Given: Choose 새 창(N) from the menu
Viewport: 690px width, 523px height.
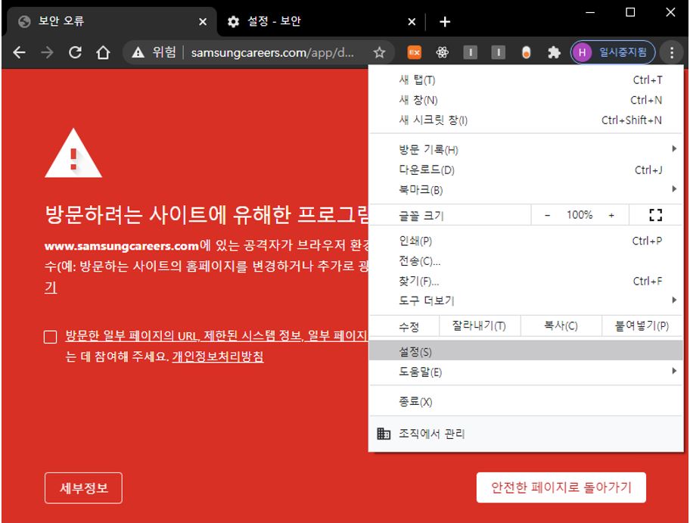Looking at the screenshot, I should pyautogui.click(x=526, y=100).
